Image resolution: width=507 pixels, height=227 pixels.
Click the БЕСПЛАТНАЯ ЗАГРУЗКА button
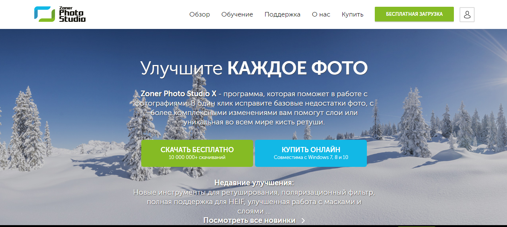coord(414,14)
